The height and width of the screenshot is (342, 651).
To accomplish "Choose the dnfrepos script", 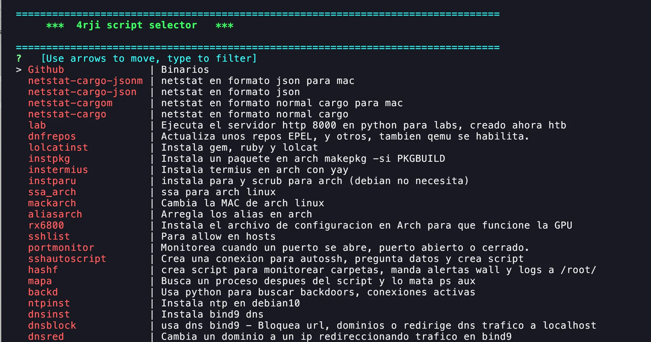I will click(x=52, y=136).
